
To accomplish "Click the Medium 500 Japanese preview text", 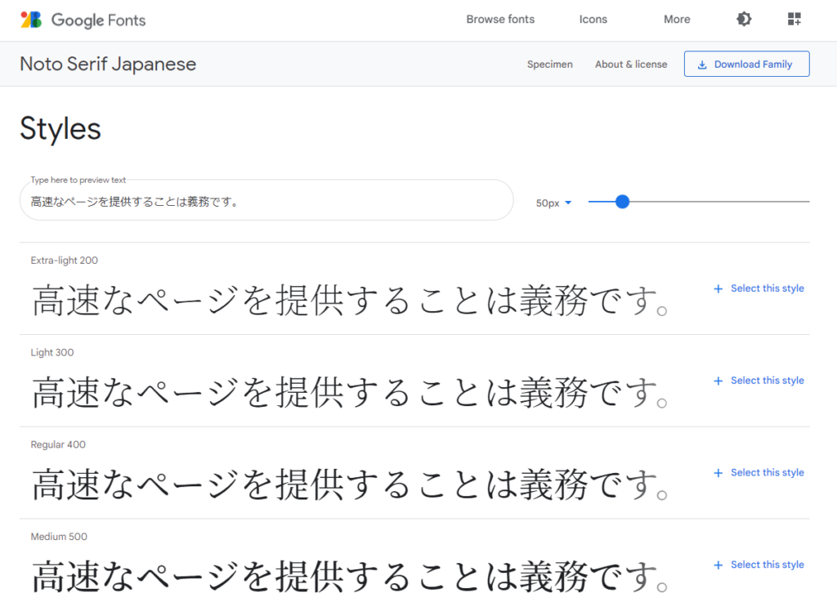I will click(350, 577).
